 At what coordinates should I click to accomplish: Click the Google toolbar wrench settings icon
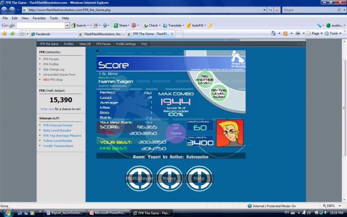319,26
